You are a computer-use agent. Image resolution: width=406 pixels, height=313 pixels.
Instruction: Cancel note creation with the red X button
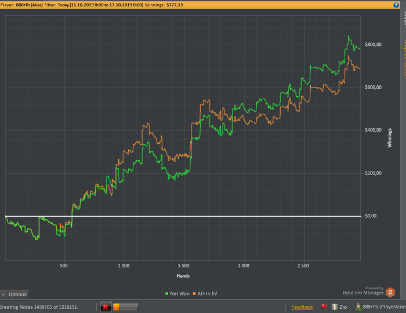coord(106,307)
